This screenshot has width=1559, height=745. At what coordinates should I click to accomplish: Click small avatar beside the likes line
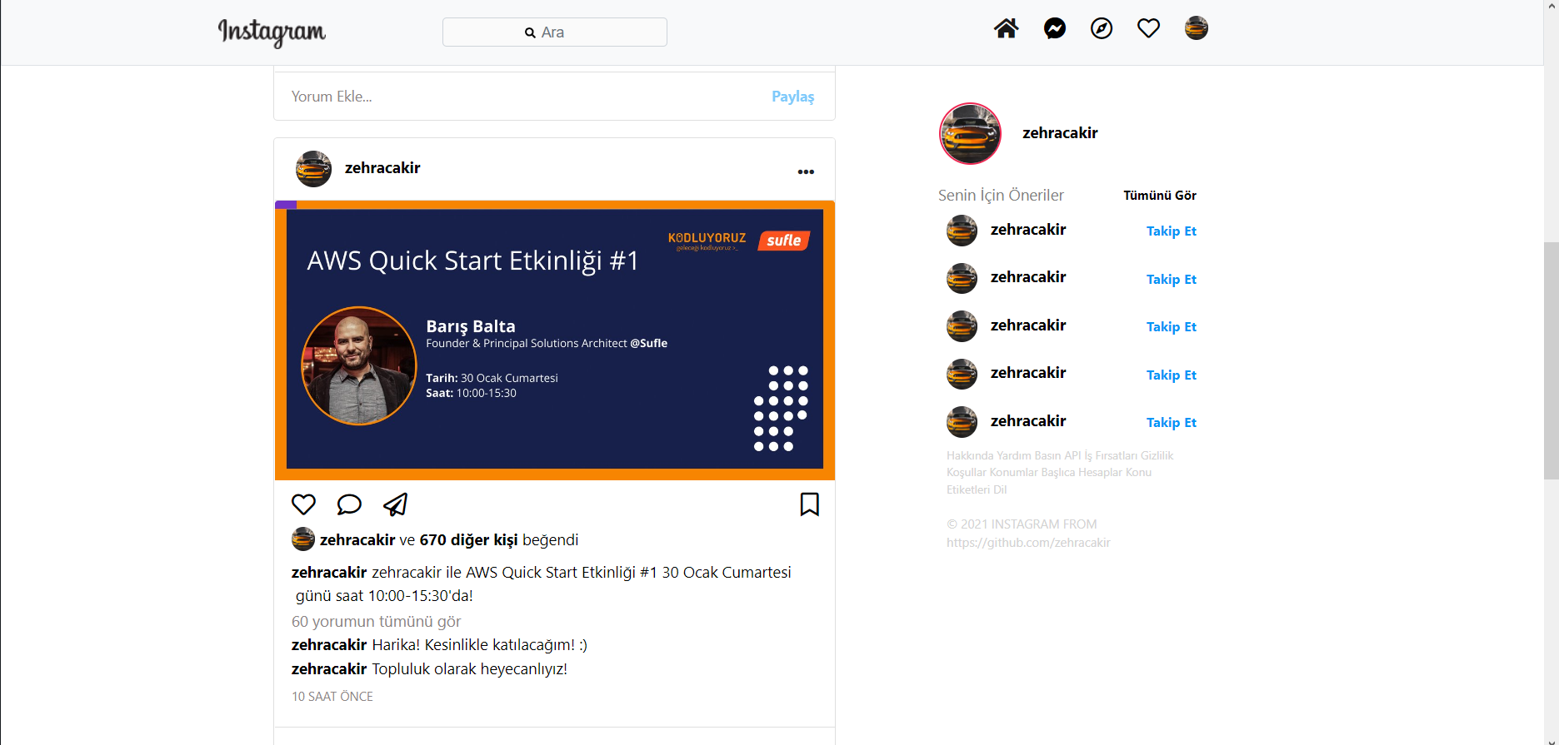302,539
